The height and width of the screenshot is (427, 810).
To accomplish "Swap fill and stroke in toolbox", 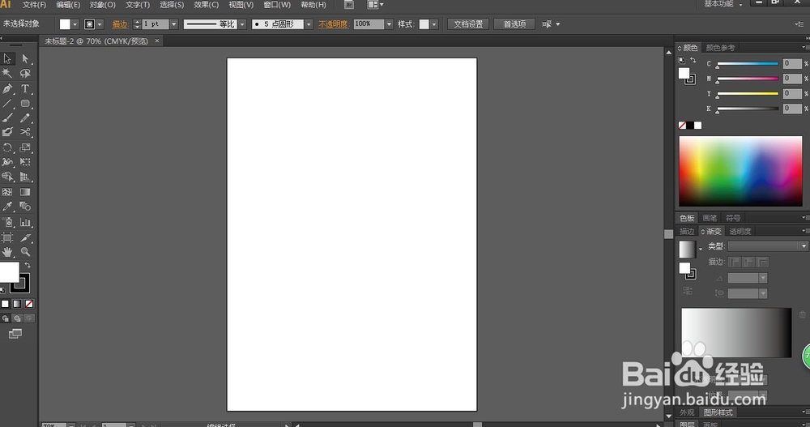I will [28, 265].
